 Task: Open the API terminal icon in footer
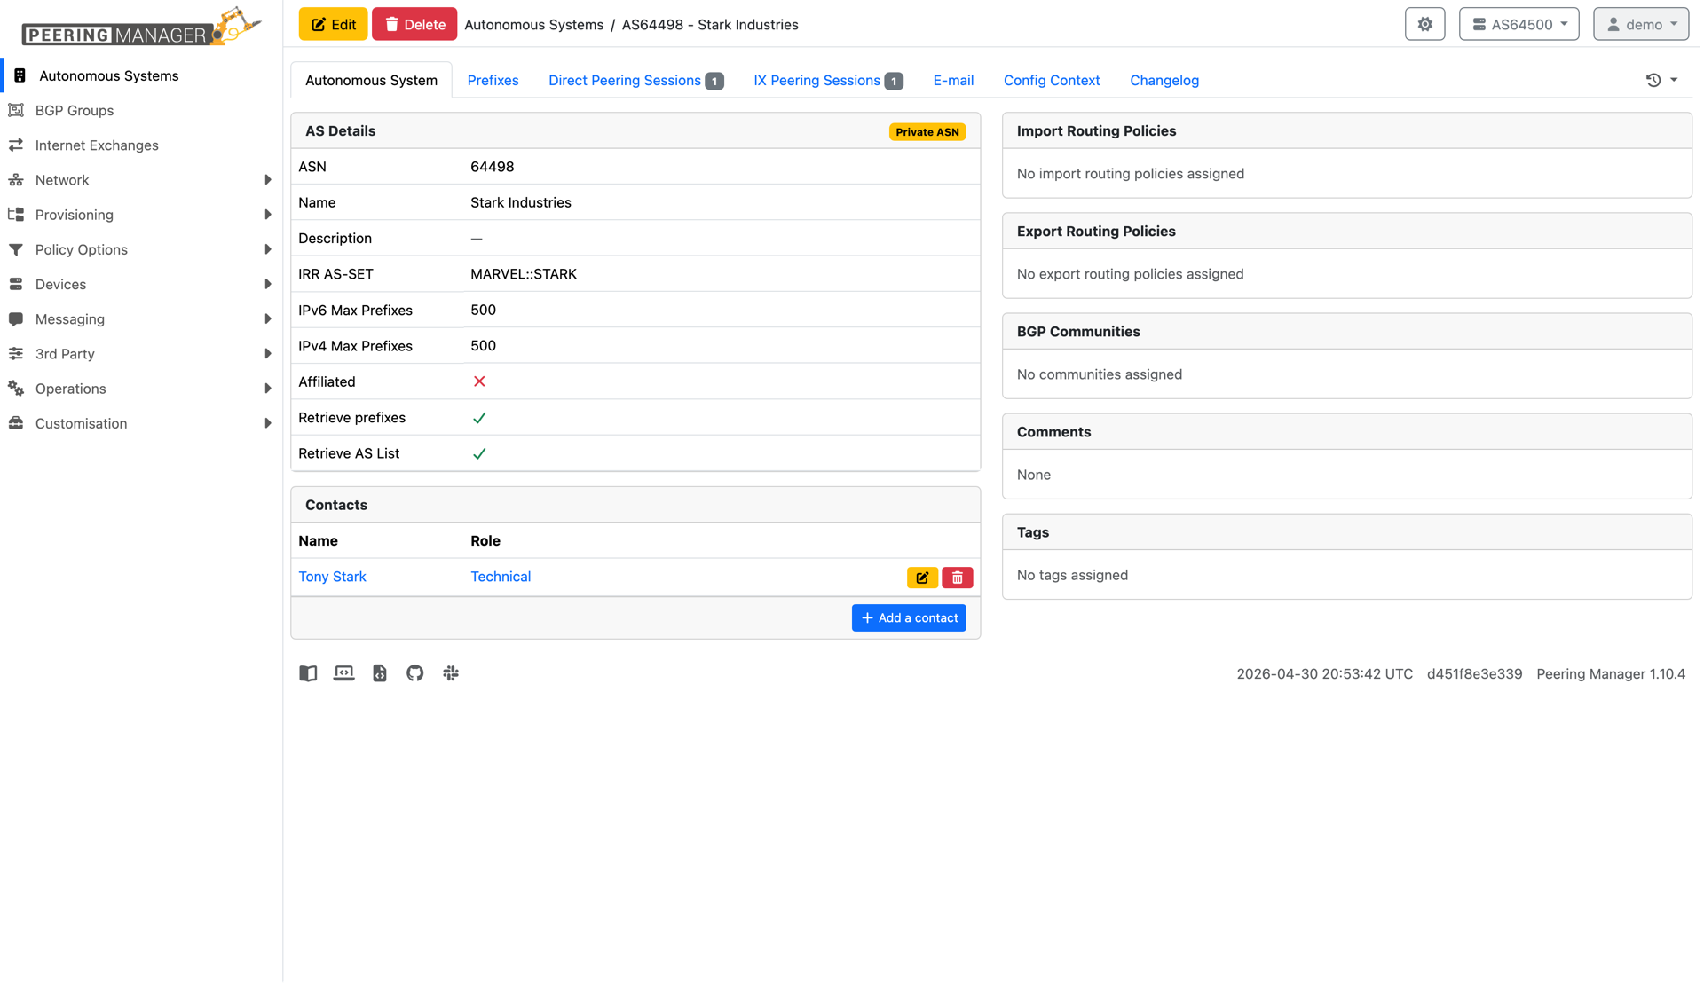(343, 673)
